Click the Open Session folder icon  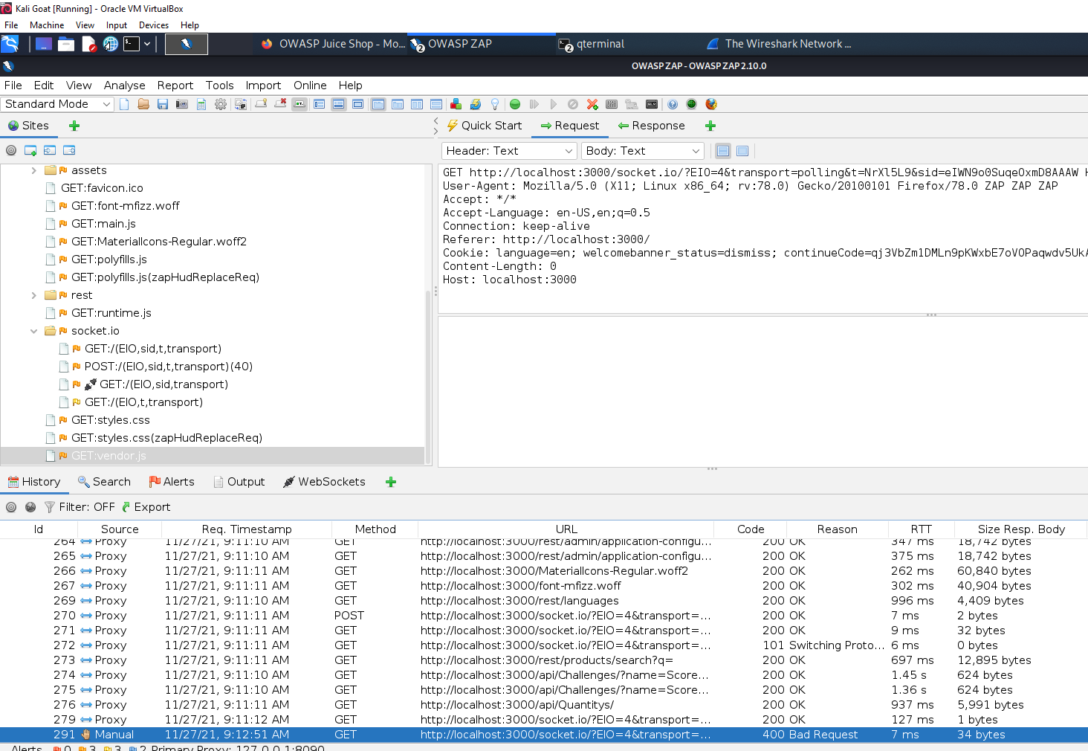tap(143, 104)
